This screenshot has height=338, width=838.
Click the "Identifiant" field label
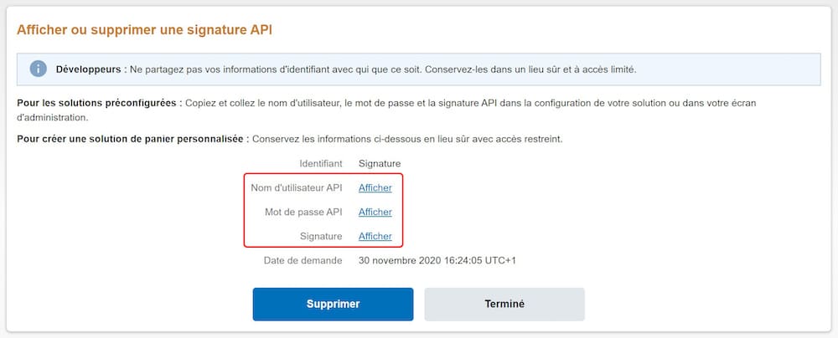[x=320, y=164]
